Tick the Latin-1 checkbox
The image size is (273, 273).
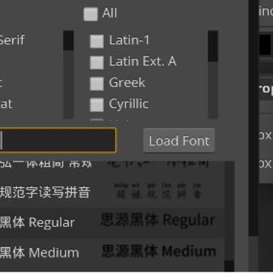[97, 41]
